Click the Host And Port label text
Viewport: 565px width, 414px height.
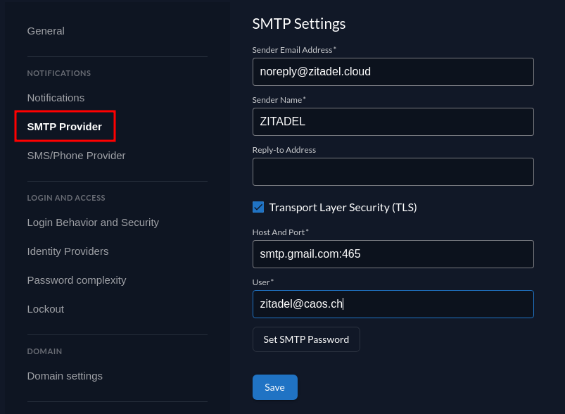pyautogui.click(x=280, y=232)
